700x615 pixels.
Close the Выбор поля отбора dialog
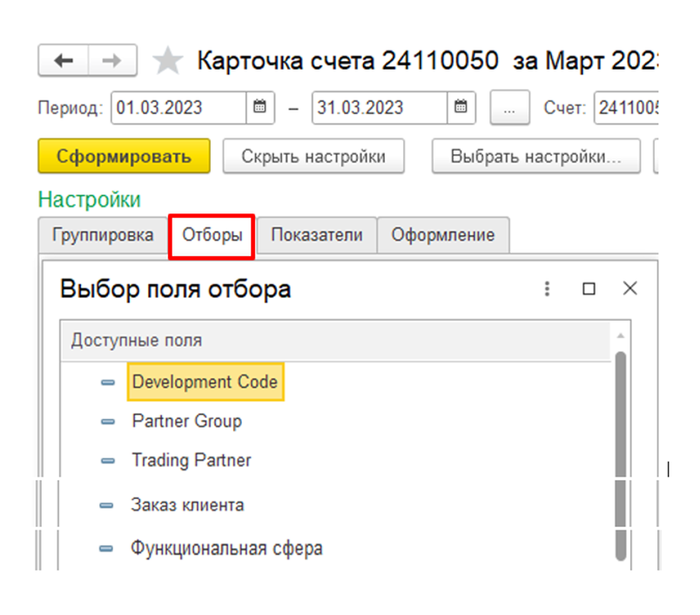click(x=629, y=288)
